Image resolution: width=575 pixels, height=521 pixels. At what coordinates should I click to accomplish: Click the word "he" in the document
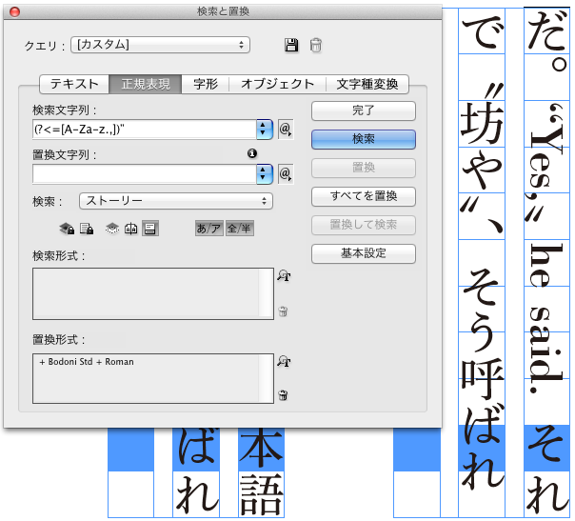click(546, 265)
